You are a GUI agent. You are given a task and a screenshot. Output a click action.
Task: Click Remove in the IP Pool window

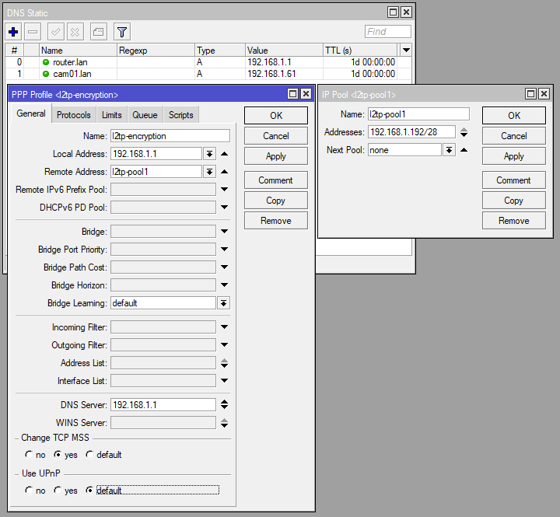click(514, 221)
